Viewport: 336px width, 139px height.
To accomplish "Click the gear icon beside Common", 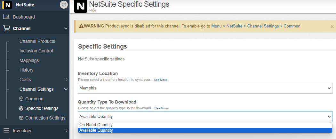I will click(x=21, y=99).
